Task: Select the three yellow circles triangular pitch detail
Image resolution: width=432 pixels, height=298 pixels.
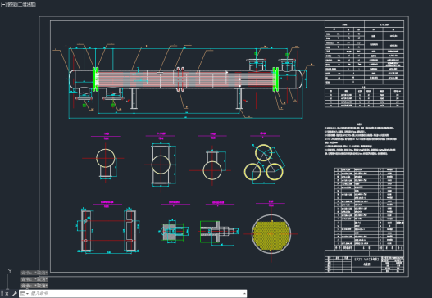Action: 264,163
